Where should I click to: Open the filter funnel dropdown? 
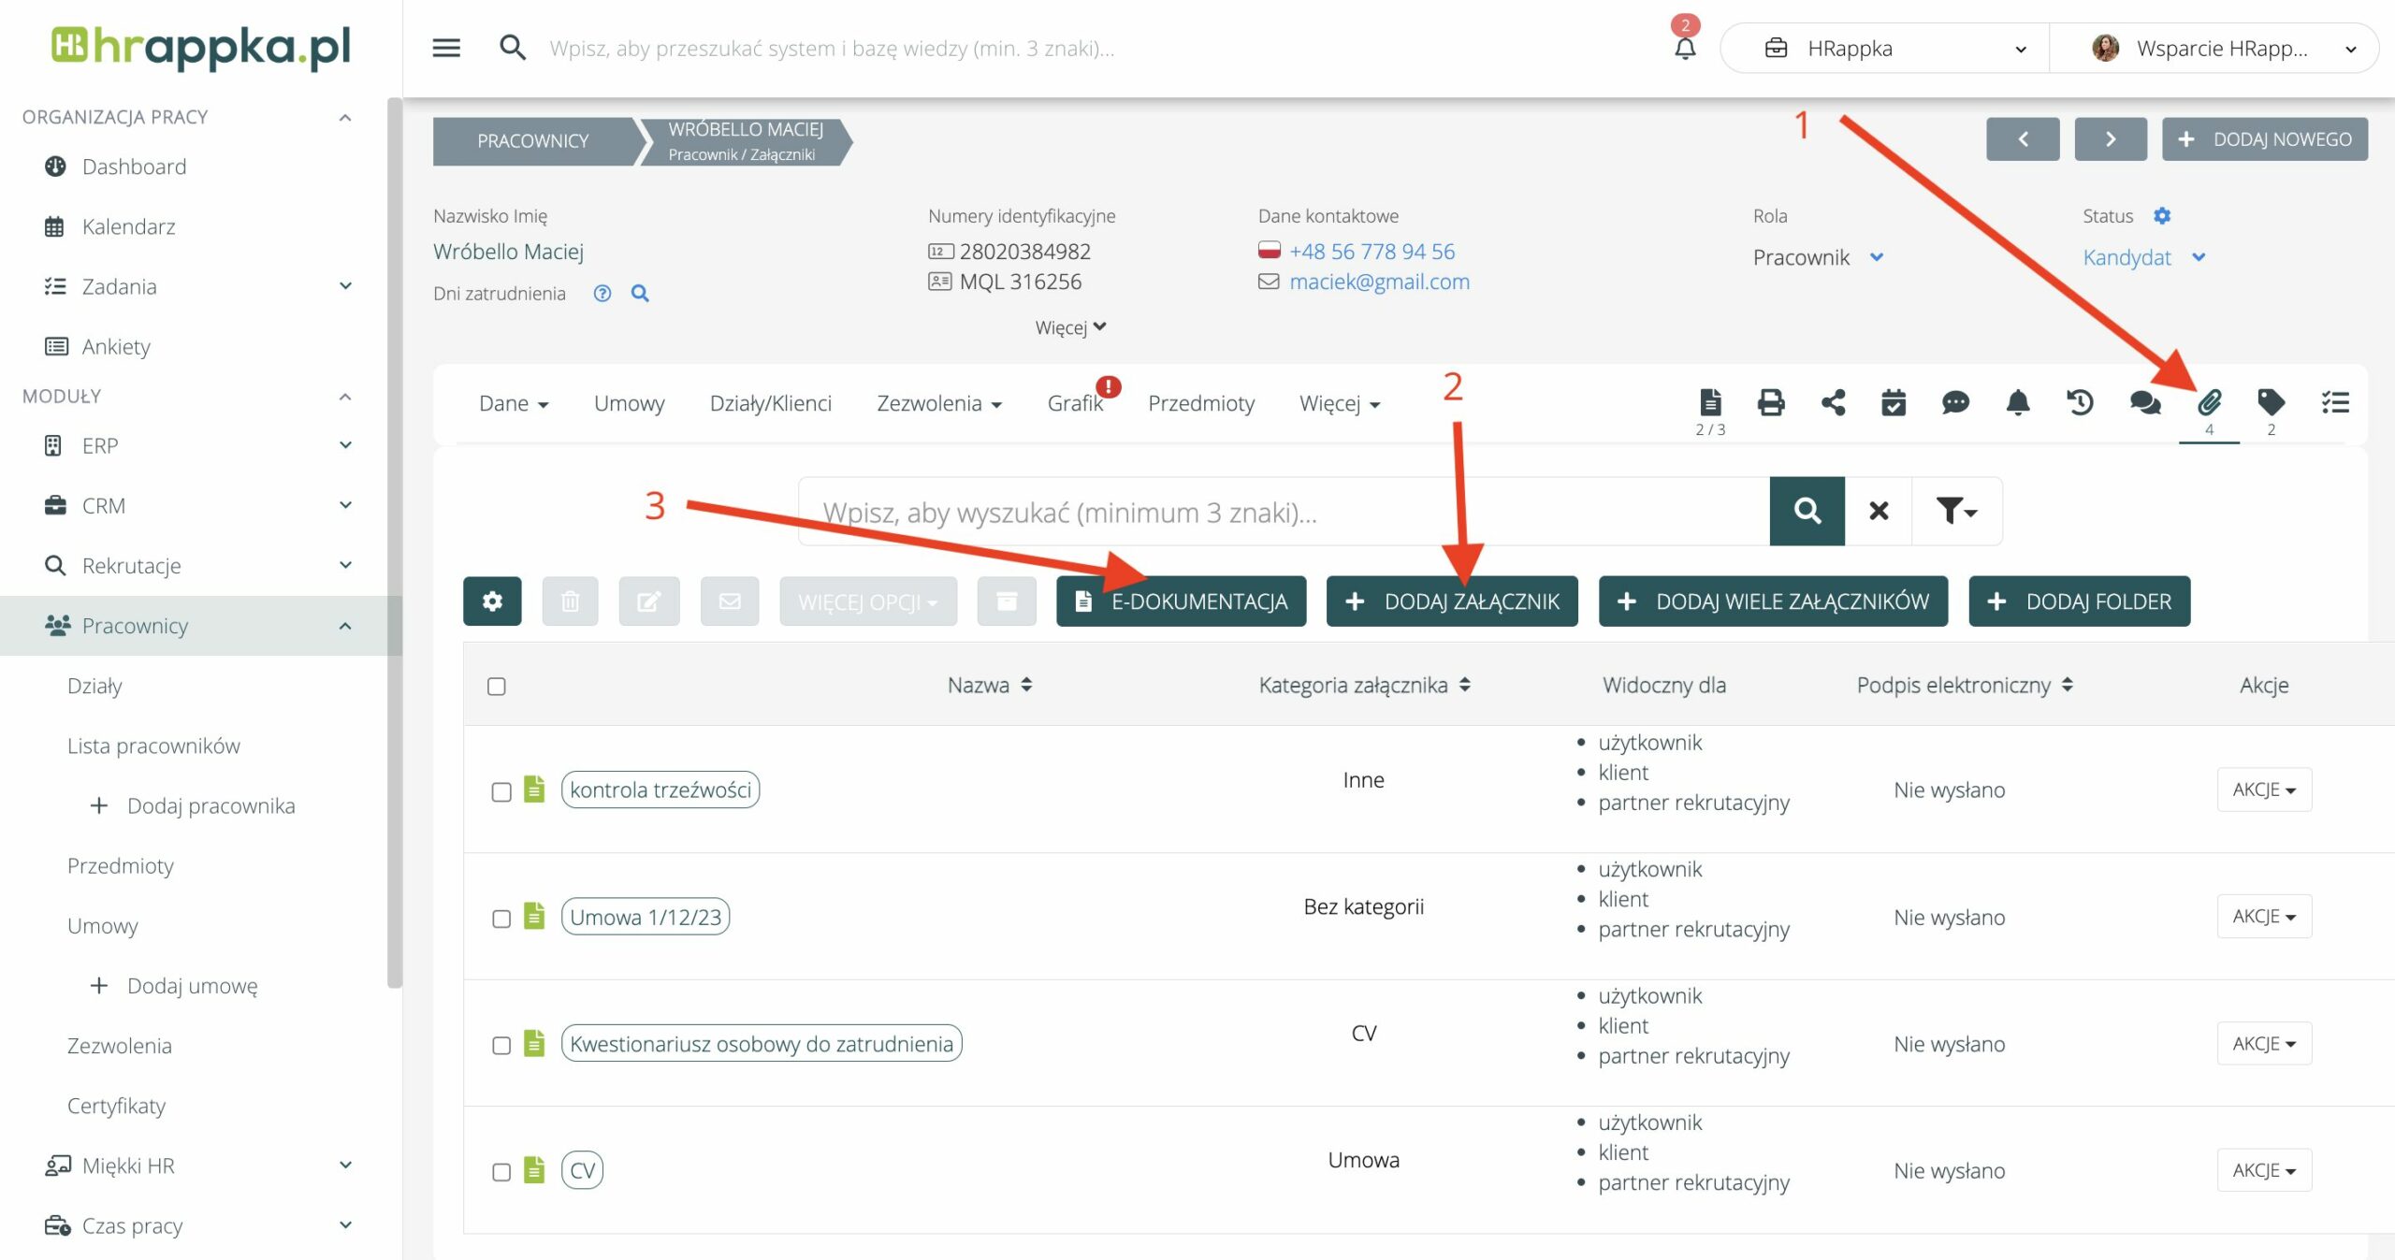coord(1956,511)
